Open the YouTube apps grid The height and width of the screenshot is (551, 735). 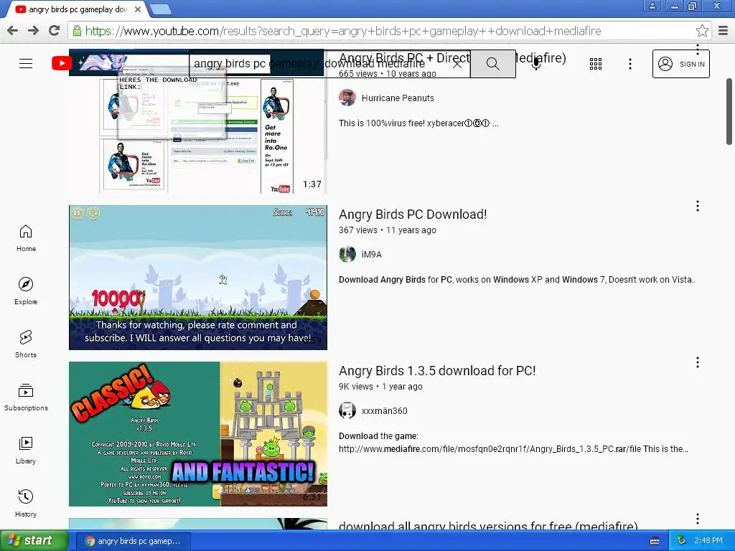(x=595, y=64)
